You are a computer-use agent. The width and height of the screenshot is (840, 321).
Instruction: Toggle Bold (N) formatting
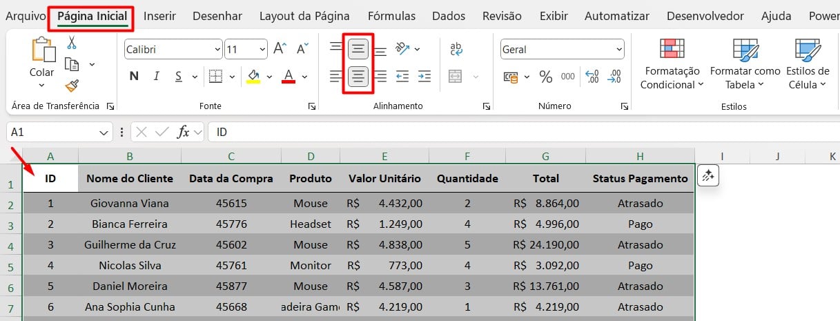coord(134,77)
